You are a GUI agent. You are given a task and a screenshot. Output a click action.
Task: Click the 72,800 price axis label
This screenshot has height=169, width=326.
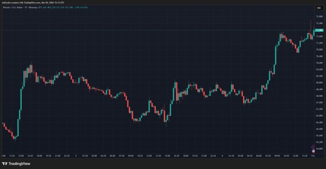tap(319, 17)
